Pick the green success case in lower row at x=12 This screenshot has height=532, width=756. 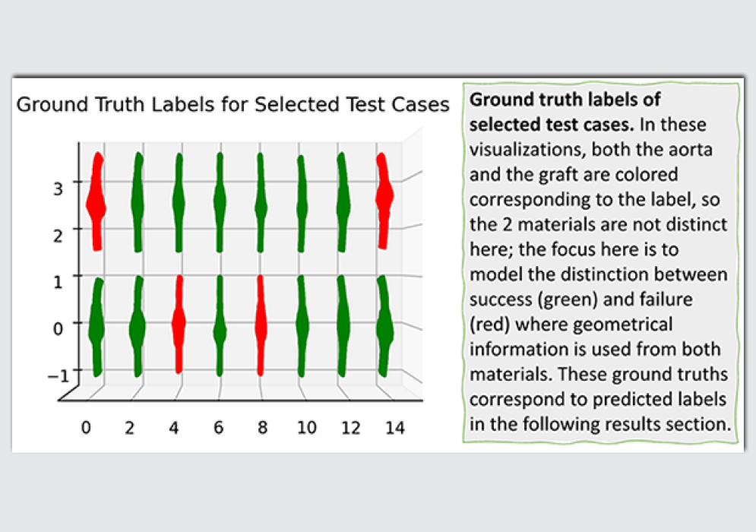343,325
